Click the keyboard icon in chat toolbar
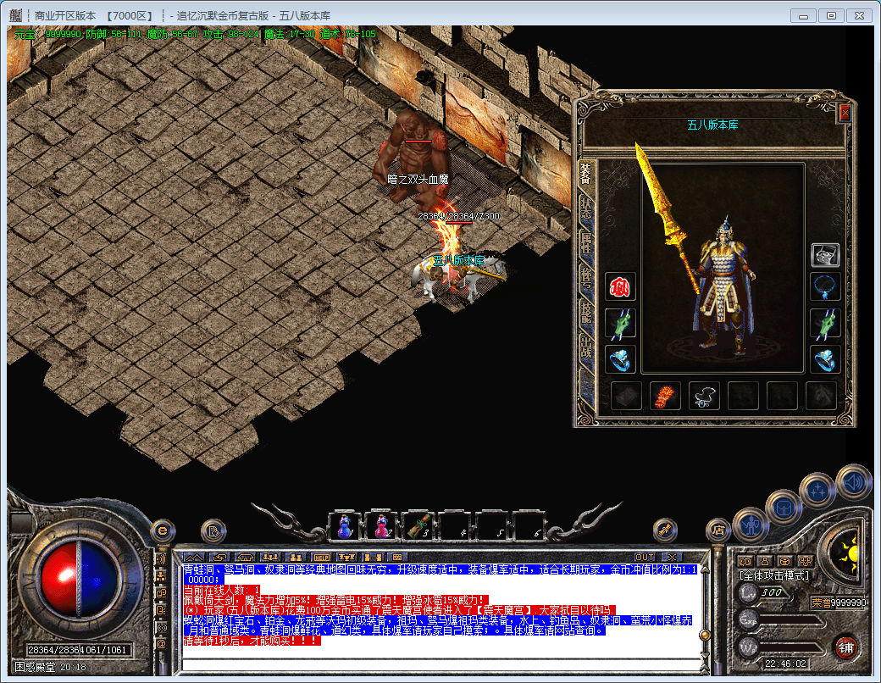The width and height of the screenshot is (881, 683). tap(396, 557)
